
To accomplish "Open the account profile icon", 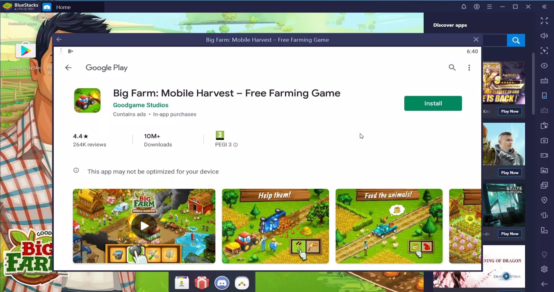I will [476, 7].
